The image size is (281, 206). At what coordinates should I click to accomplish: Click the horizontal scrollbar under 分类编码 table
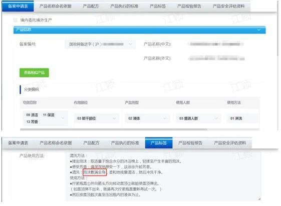pyautogui.click(x=114, y=129)
